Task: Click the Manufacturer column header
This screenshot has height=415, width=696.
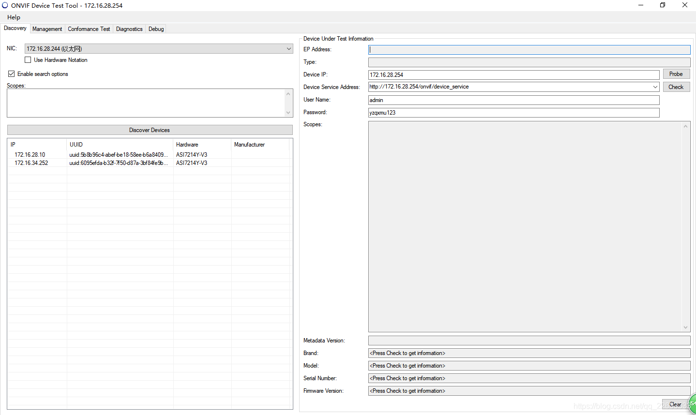Action: (260, 145)
